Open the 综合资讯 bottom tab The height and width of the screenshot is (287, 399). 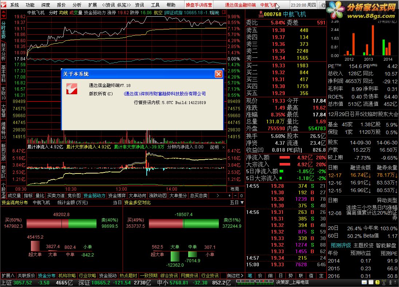point(169,276)
